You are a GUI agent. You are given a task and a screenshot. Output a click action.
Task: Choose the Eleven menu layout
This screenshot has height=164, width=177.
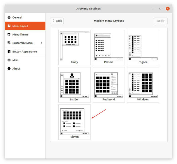tap(75, 122)
